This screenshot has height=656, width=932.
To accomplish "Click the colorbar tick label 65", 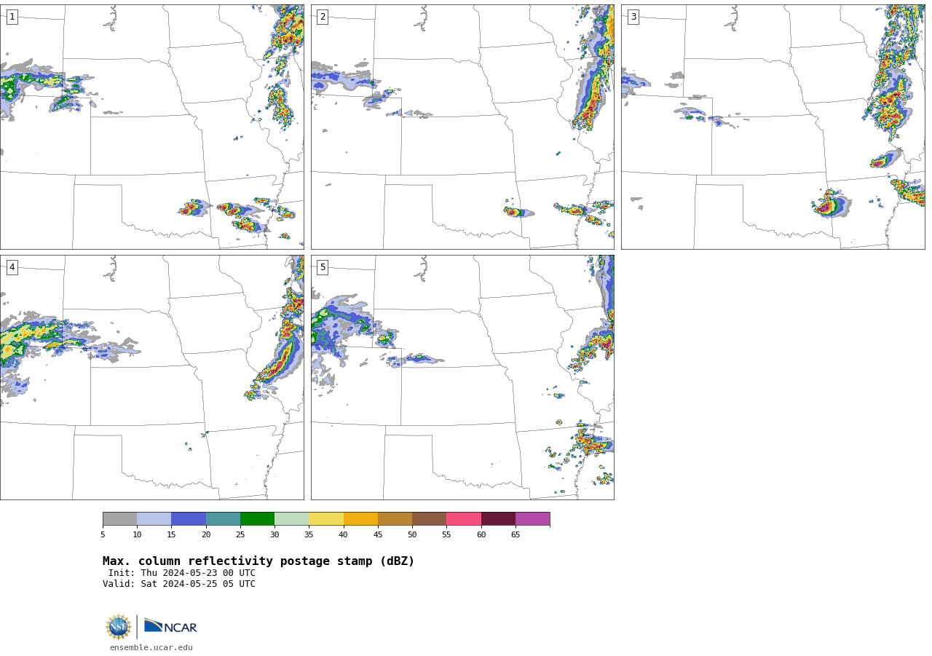I will point(516,535).
